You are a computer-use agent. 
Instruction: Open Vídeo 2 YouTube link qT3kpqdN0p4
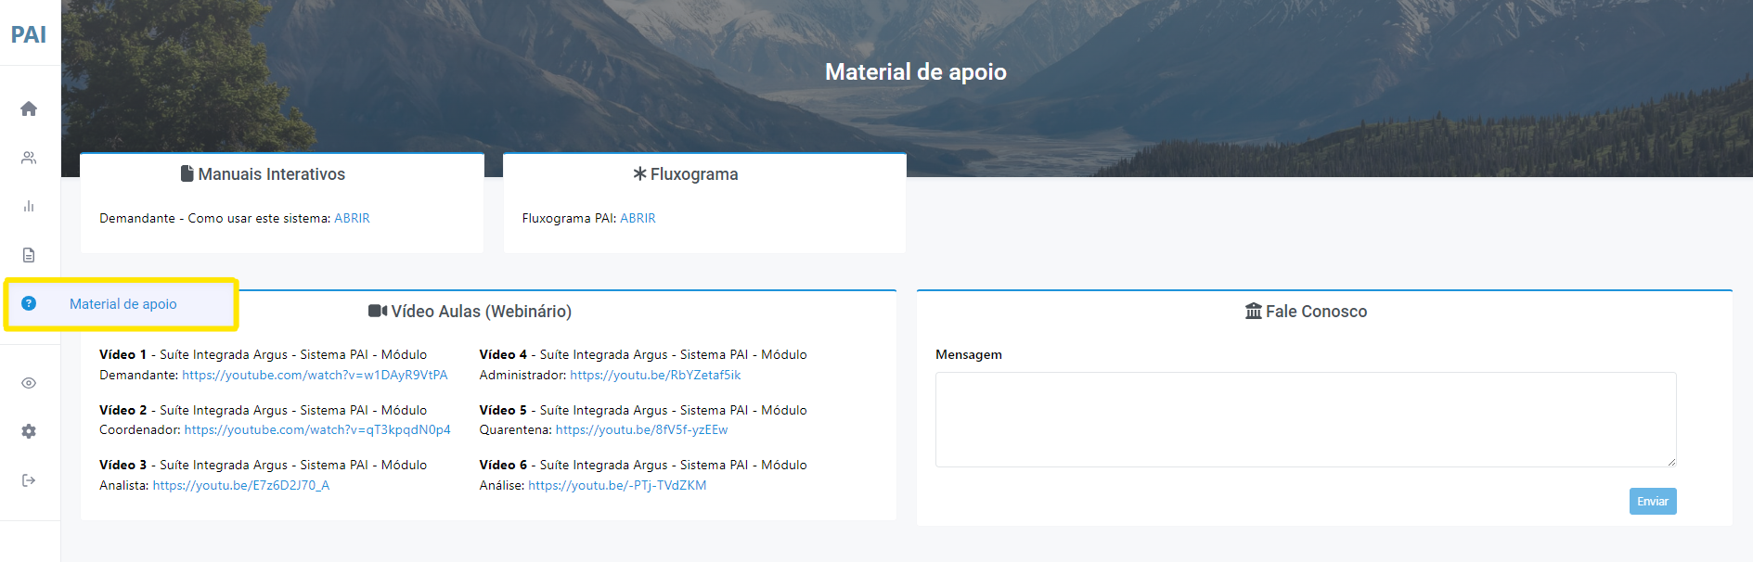317,429
